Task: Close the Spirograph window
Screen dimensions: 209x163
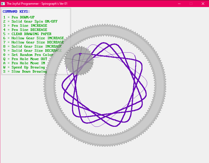Action: pyautogui.click(x=203, y=4)
